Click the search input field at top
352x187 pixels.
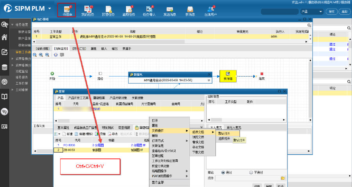point(279,12)
